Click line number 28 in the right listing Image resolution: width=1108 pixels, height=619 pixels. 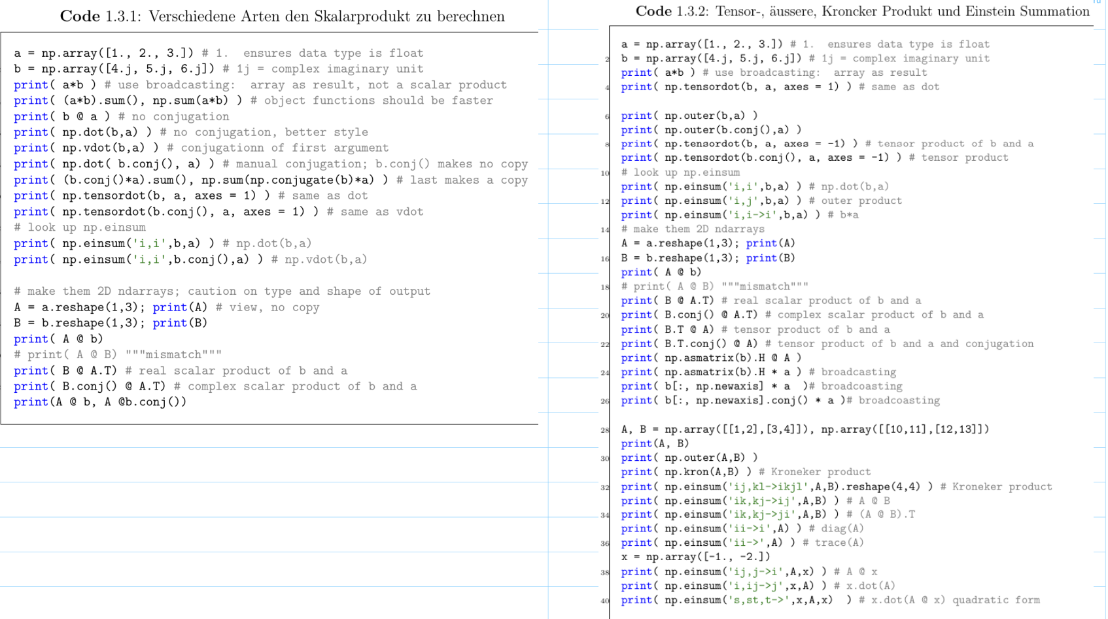[605, 430]
